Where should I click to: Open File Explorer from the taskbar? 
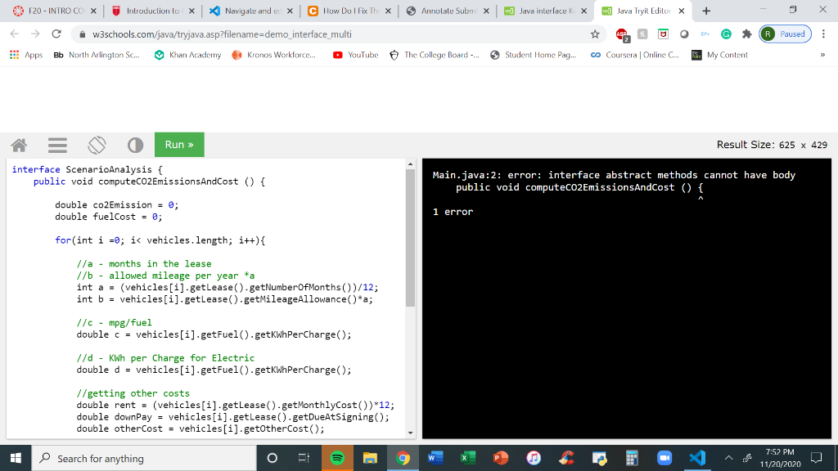(370, 458)
